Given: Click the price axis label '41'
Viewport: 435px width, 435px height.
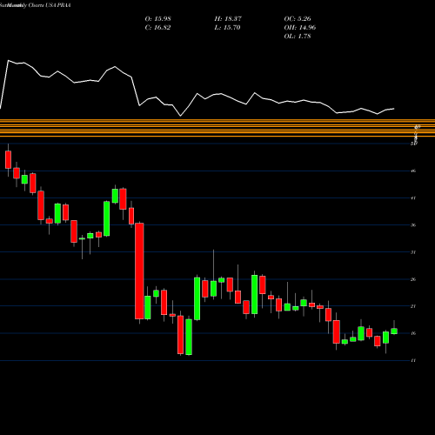Looking at the screenshot, I should [413, 198].
